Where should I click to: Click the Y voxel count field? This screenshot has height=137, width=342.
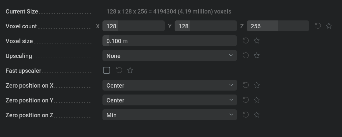(206, 26)
